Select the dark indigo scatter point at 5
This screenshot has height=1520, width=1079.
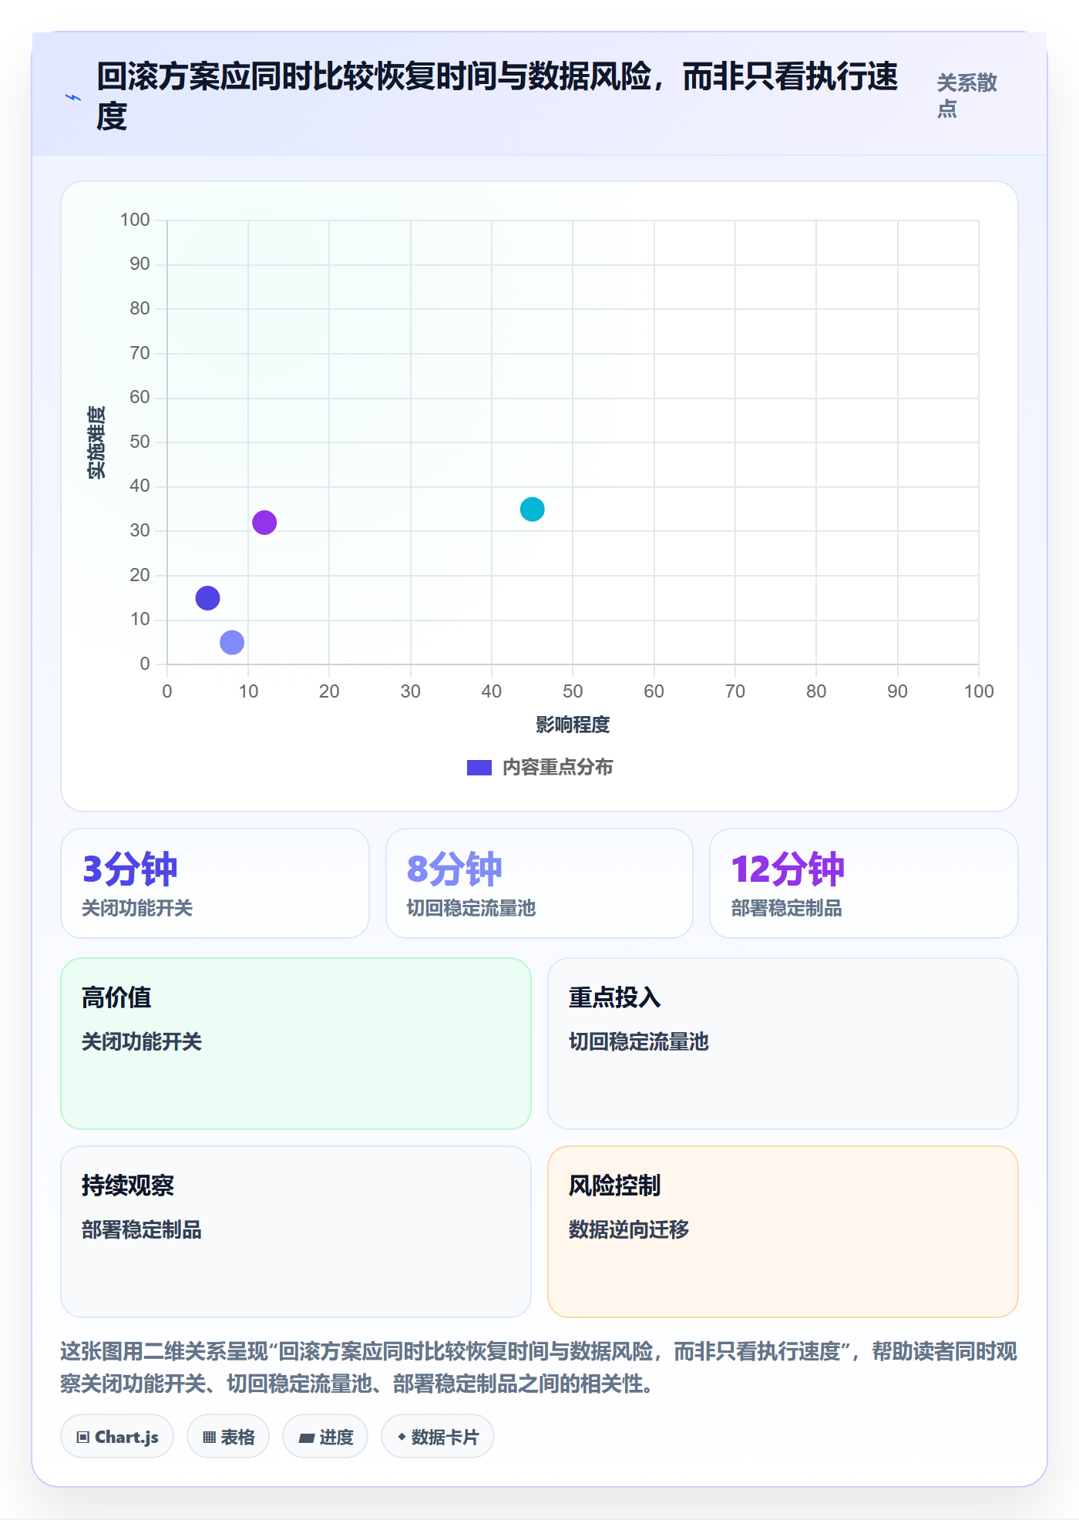(x=207, y=598)
